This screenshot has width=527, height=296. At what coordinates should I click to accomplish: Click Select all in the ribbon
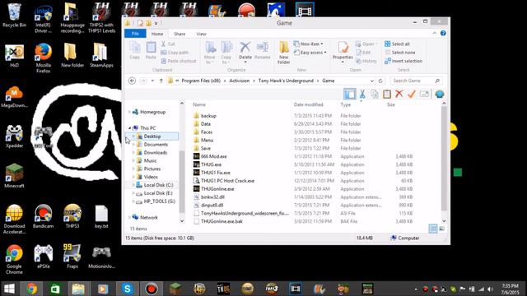(397, 44)
